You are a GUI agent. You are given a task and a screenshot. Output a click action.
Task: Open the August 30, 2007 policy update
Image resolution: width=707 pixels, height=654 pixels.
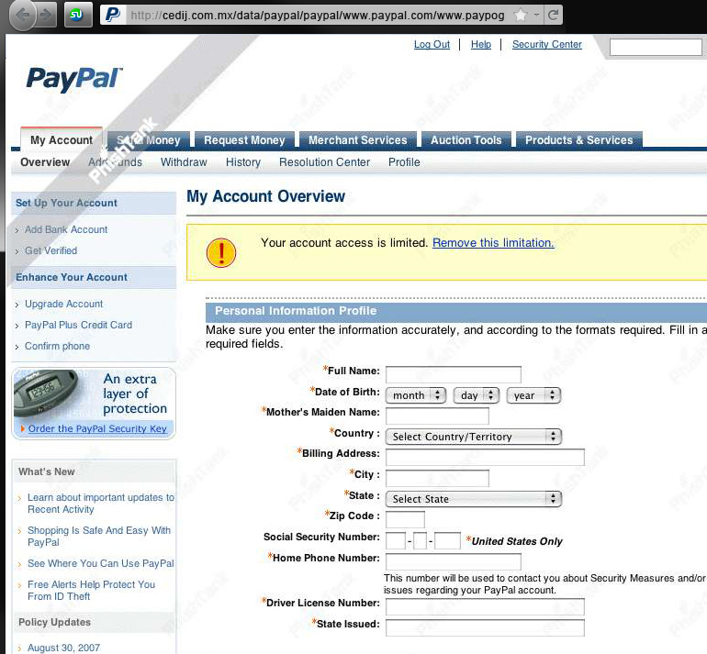tap(63, 648)
